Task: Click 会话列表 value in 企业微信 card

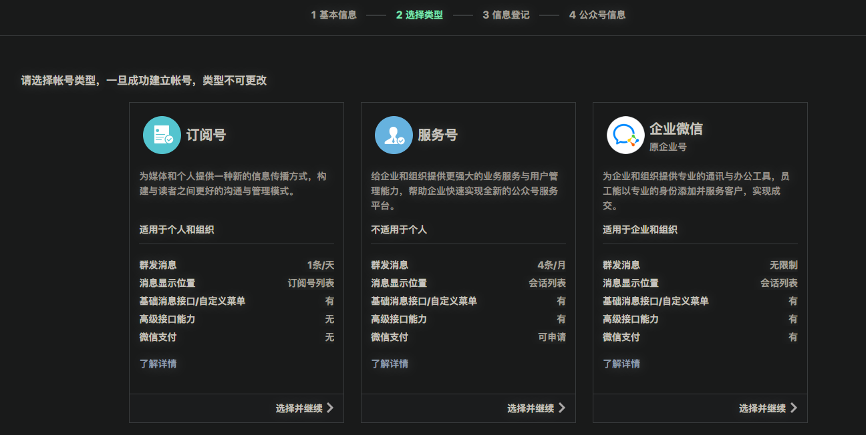Action: (779, 283)
